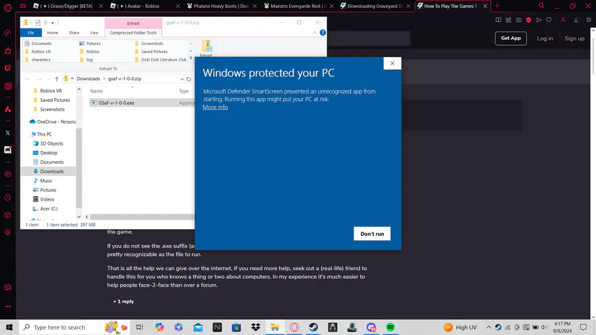Click the snapshot camera icon in browser toolbar
Viewport: 596px width, 335px height.
tap(519, 20)
